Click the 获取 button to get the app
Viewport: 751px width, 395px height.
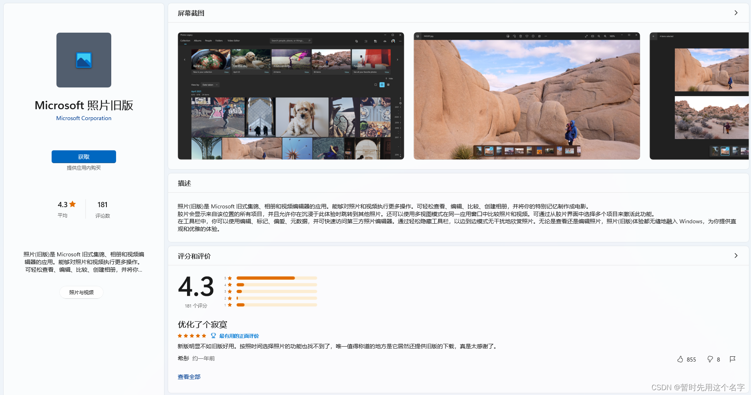(x=84, y=157)
